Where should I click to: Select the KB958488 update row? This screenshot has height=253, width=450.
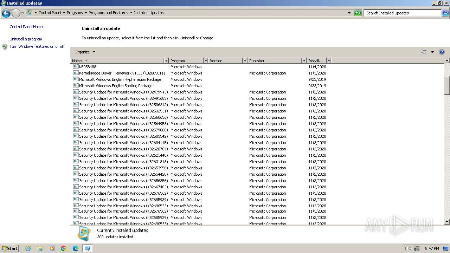[200, 67]
